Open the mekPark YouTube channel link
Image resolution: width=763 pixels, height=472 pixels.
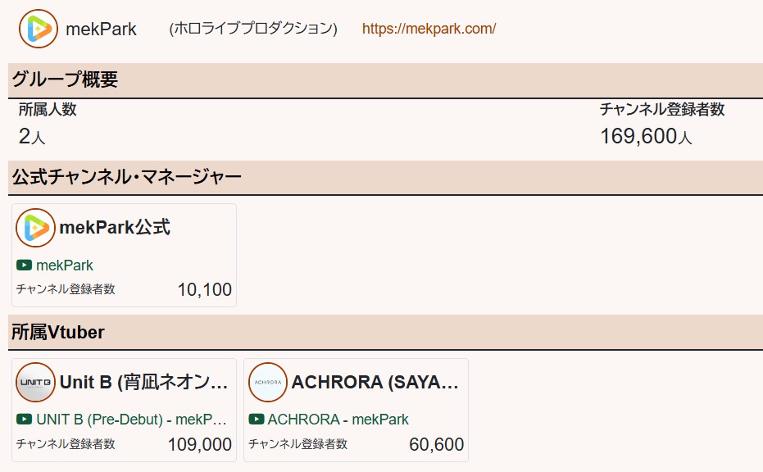coord(64,265)
